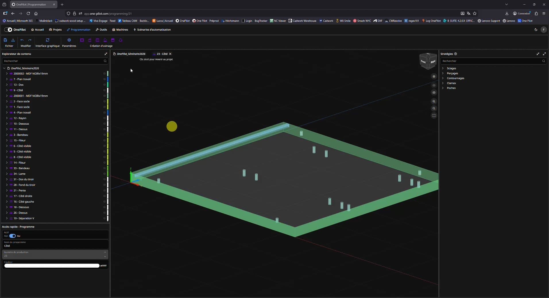
Task: Click the 3D viewport home view button
Action: (434, 76)
